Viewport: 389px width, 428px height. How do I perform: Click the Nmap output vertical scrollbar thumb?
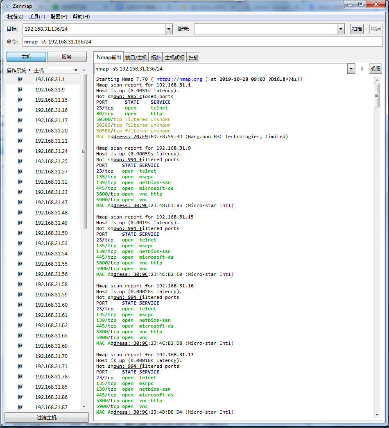[377, 95]
